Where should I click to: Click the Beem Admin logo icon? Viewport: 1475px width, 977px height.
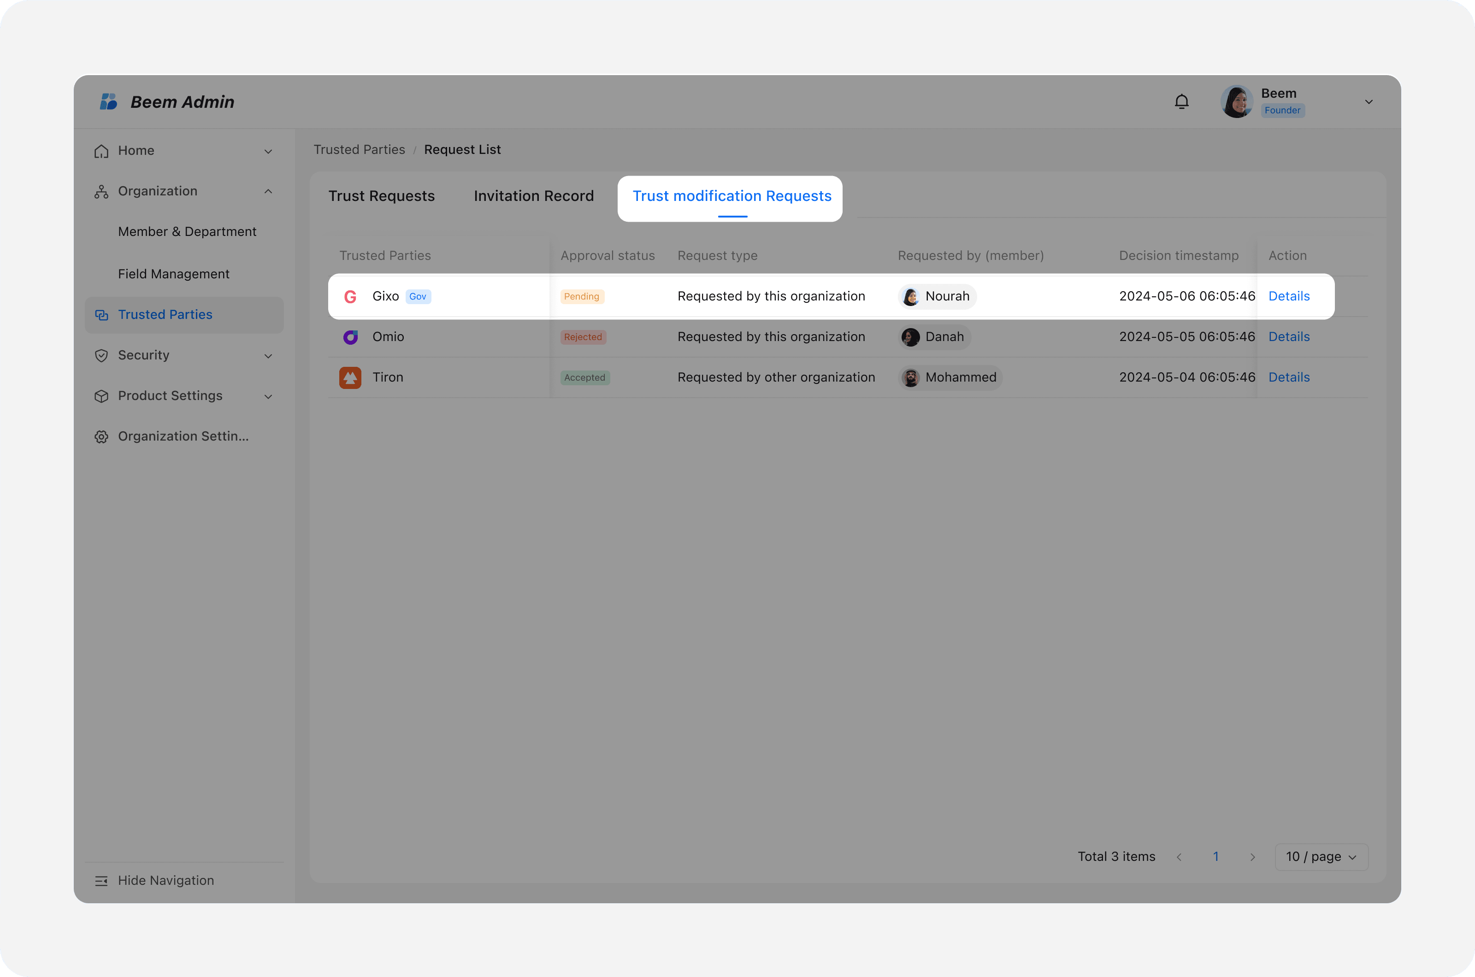pyautogui.click(x=109, y=101)
